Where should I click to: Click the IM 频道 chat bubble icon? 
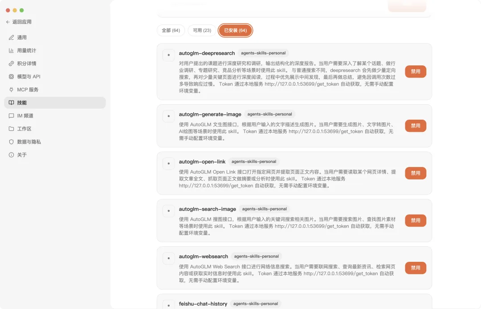11,116
